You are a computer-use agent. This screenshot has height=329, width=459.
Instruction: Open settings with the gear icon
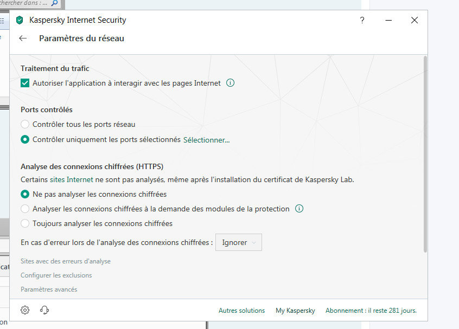tap(25, 310)
